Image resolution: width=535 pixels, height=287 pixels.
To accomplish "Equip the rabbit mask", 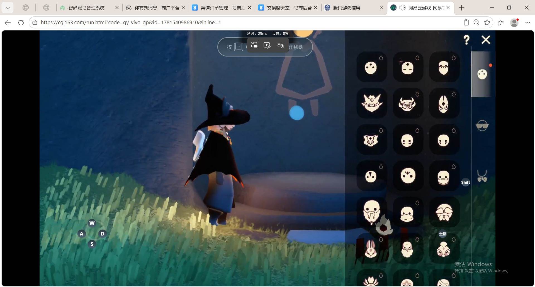I will point(371,248).
